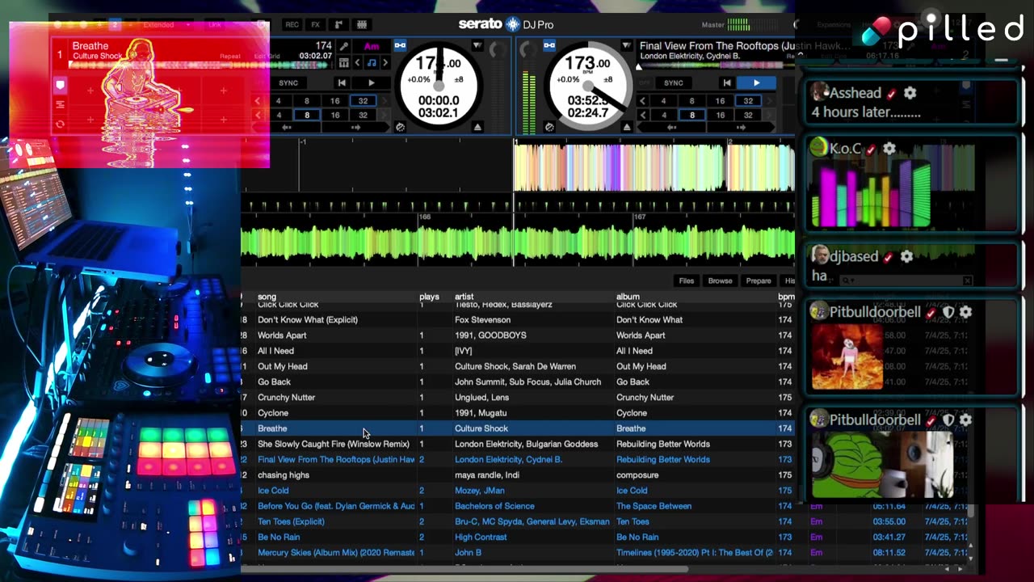Screen dimensions: 1034x582
Task: Toggle the FX panel
Action: [316, 25]
